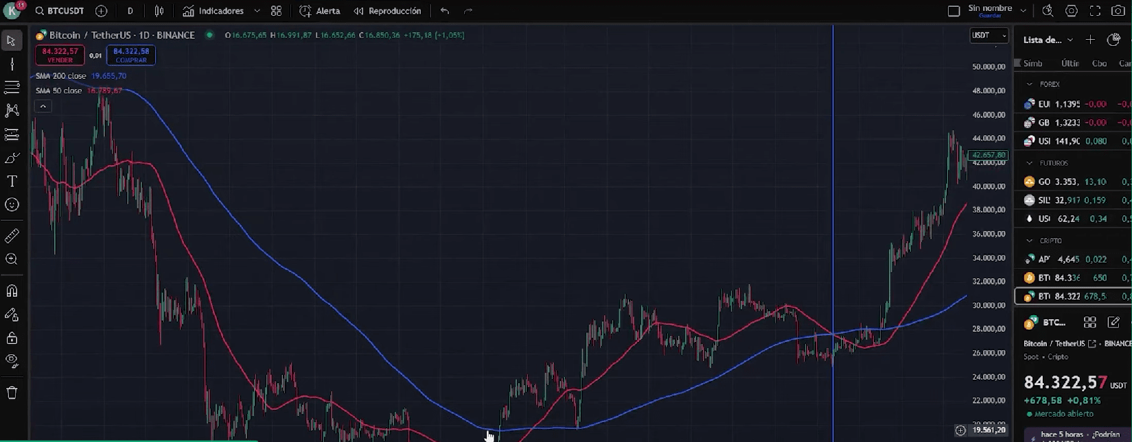Add a note with the pencil icon
Viewport: 1132px width, 442px height.
pyautogui.click(x=1113, y=322)
